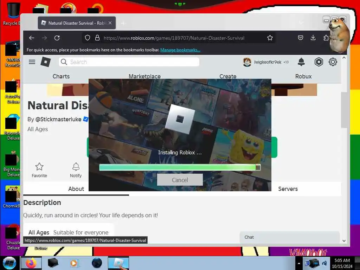Launch Firefox from the taskbar

[31, 263]
